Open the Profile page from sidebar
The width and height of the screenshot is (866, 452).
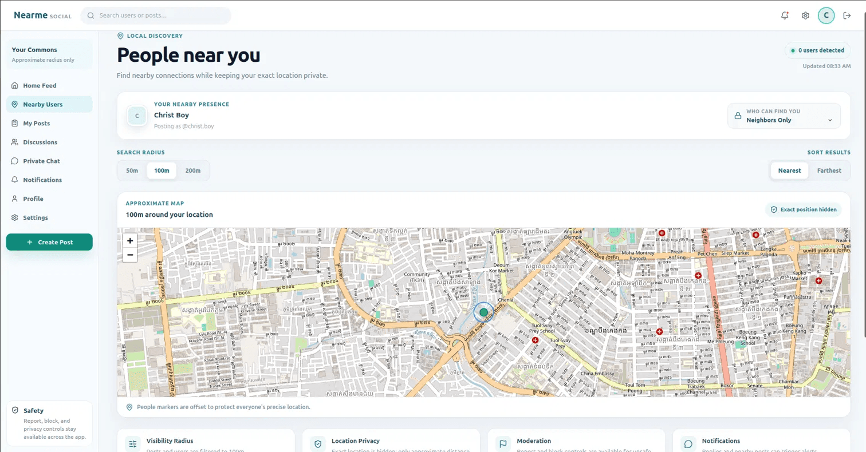49,199
